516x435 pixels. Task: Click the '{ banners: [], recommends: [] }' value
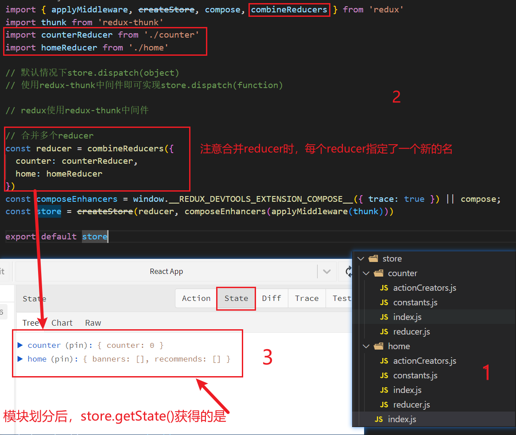coord(157,359)
